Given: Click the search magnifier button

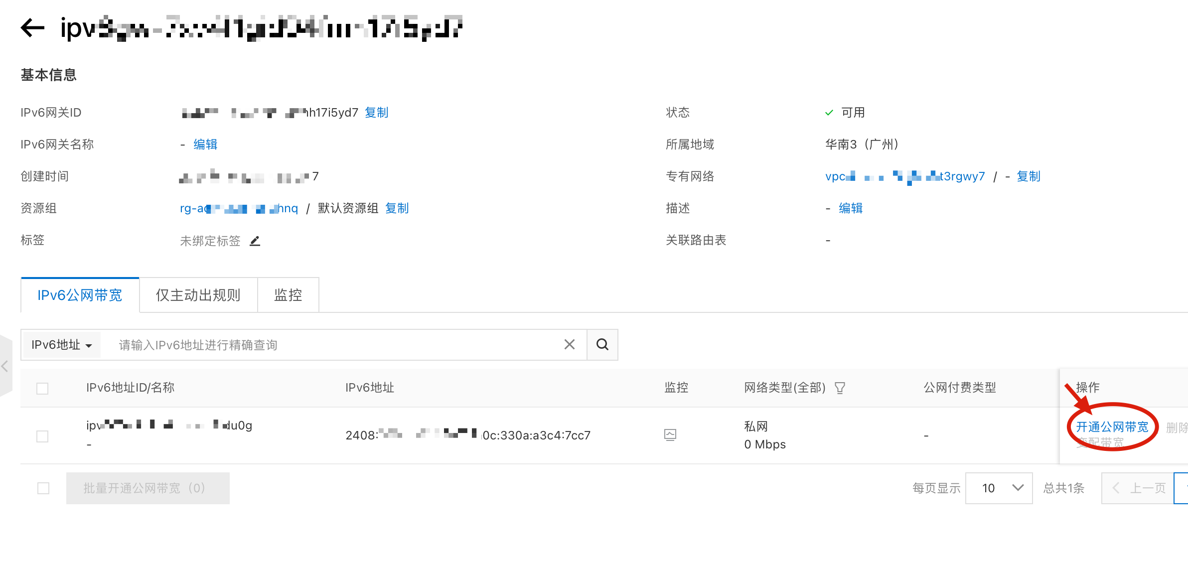Looking at the screenshot, I should click(x=602, y=344).
